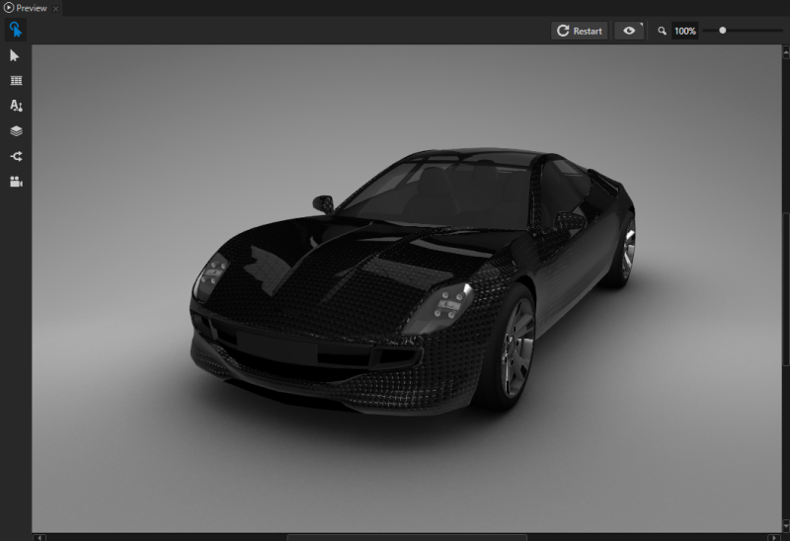The height and width of the screenshot is (541, 790).
Task: Click the magnifier zoom icon
Action: pos(662,32)
